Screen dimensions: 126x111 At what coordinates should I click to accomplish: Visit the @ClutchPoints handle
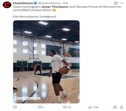tap(49, 3)
